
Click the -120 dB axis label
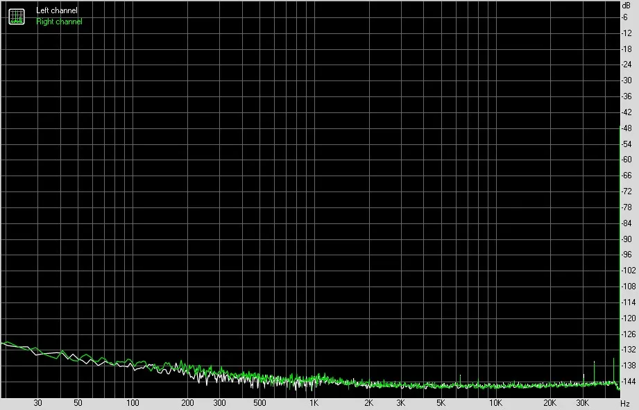tap(628, 318)
